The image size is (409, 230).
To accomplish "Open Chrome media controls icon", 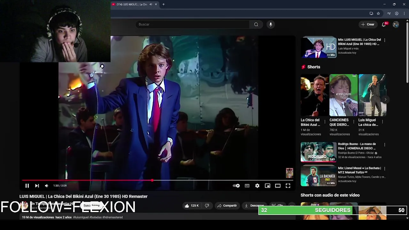I will click(x=389, y=13).
